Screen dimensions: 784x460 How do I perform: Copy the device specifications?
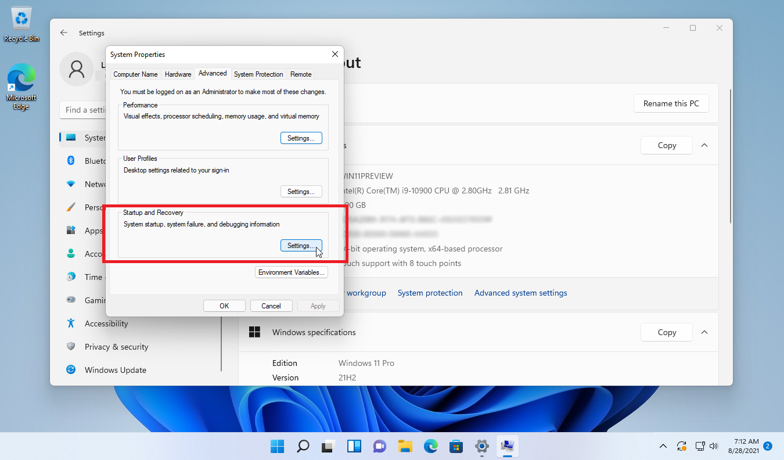coord(667,145)
